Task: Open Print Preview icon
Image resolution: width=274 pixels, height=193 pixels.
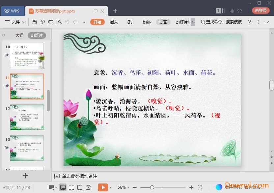Action: click(59, 22)
